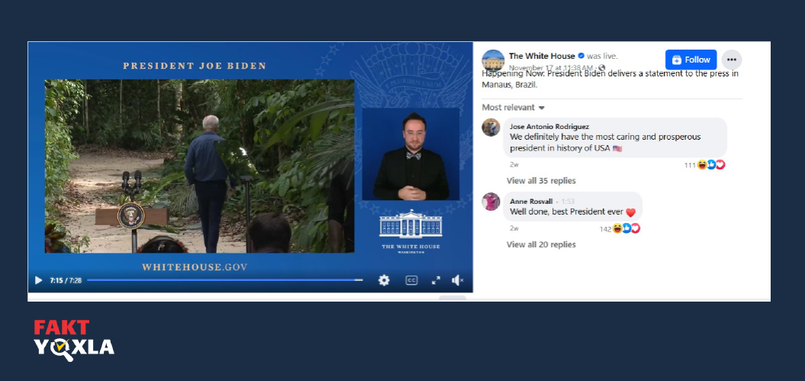805x381 pixels.
Task: Click the video frame of Biden walking away
Action: pyautogui.click(x=199, y=166)
